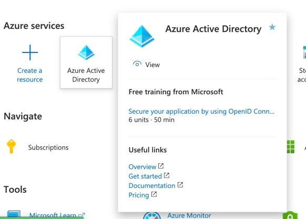306x219 pixels.
Task: Click the external link icon beside Documentation
Action: (180, 185)
